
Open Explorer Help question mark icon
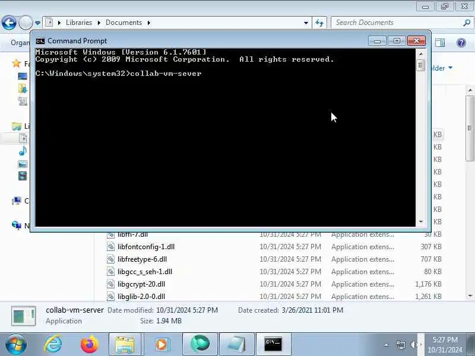point(461,43)
